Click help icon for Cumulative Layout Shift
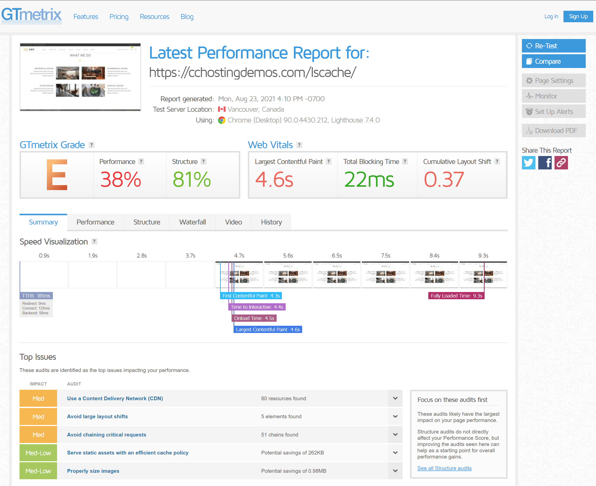596x486 pixels. (x=497, y=161)
